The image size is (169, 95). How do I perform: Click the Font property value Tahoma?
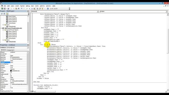pyautogui.click(x=12, y=69)
